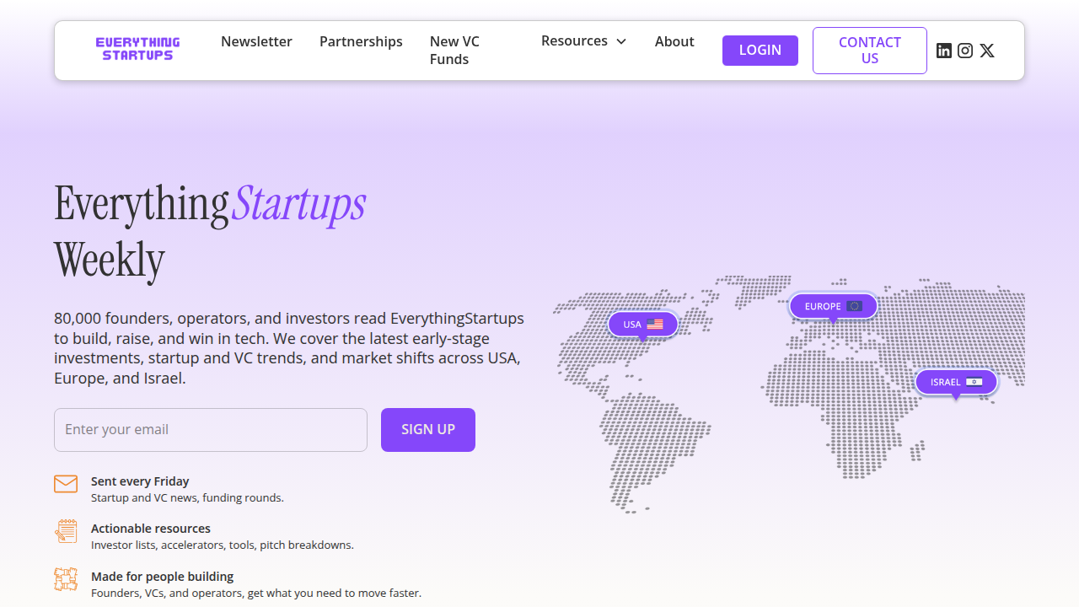Open the LinkedIn social icon
Screen dimensions: 1079x607
coord(944,51)
